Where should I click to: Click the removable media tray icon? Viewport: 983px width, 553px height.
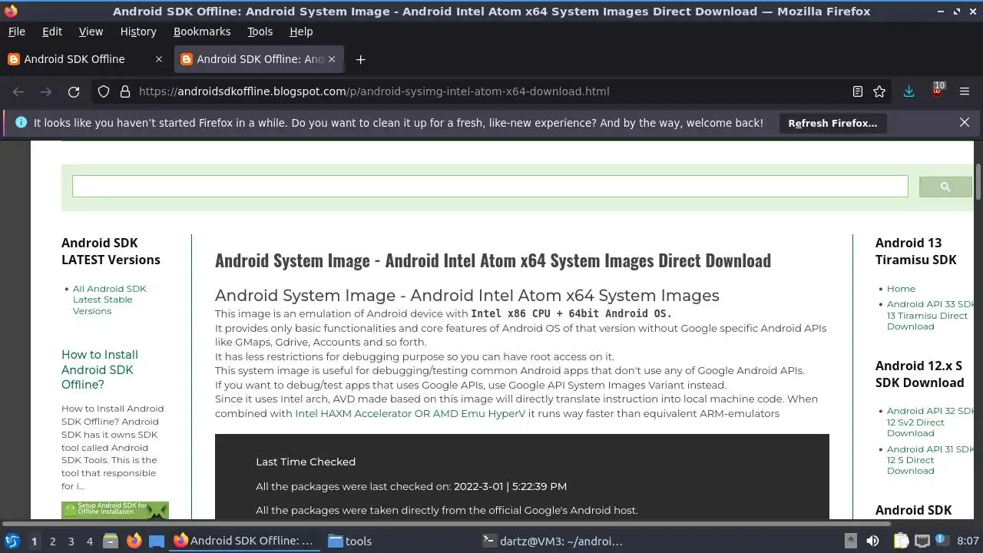click(x=850, y=541)
